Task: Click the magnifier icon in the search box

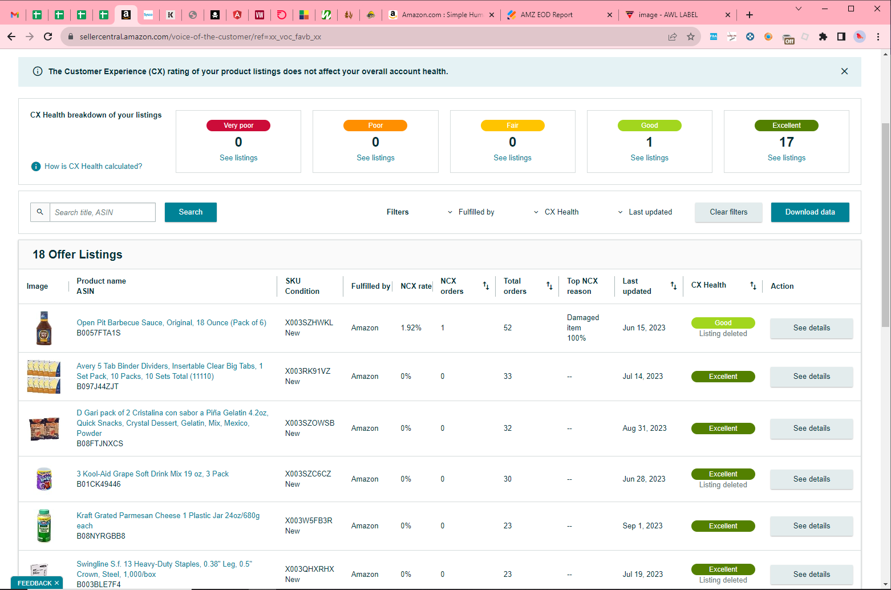Action: [x=40, y=212]
